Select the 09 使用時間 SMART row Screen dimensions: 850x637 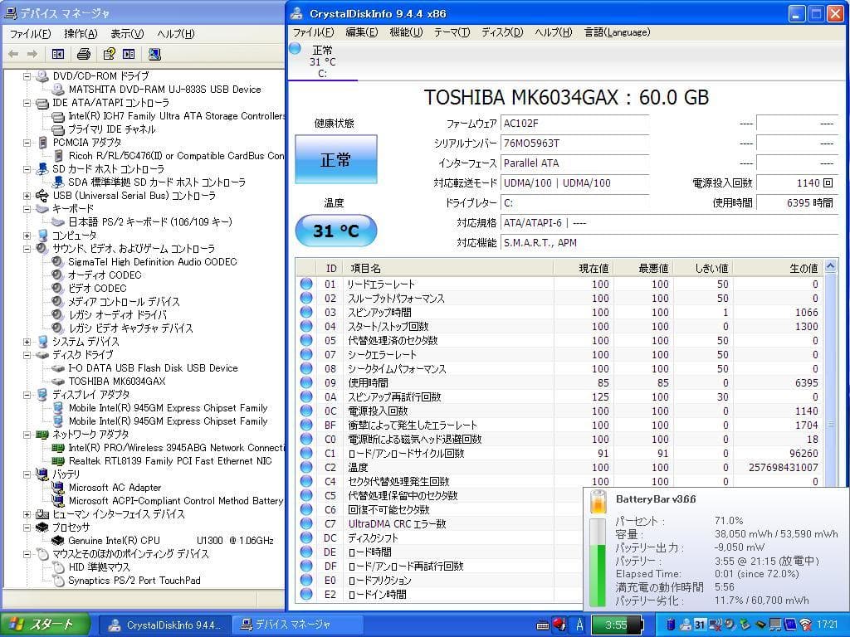click(x=559, y=383)
